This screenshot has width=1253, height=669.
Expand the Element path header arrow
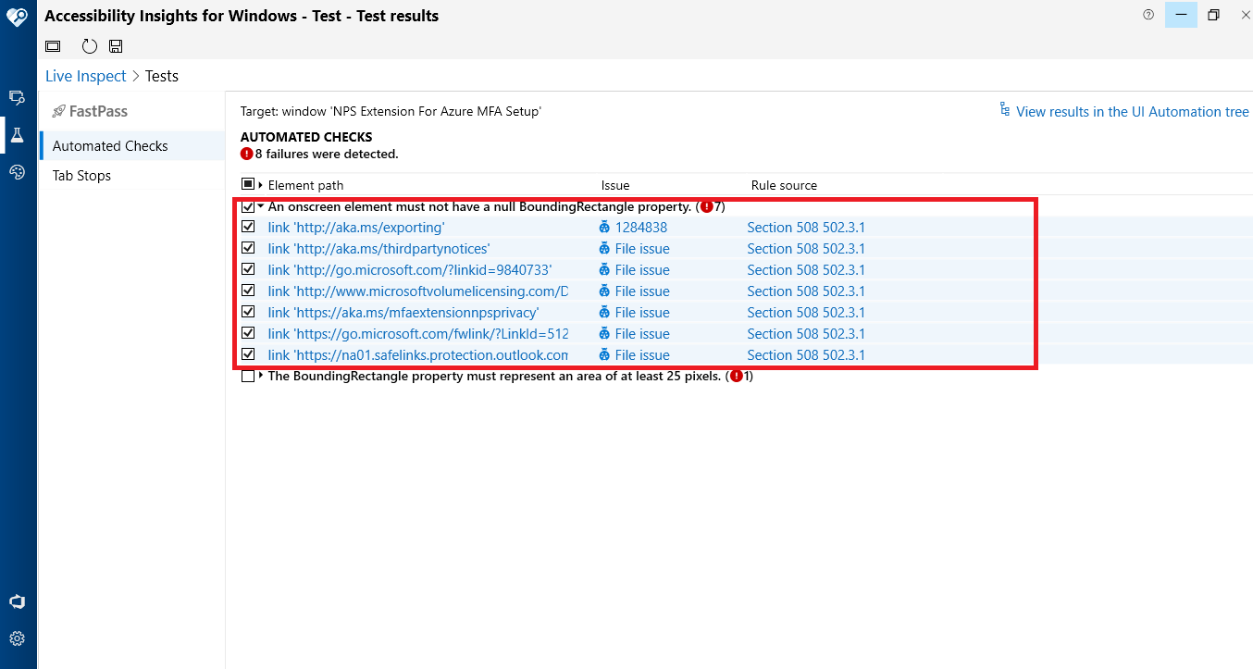(x=260, y=185)
